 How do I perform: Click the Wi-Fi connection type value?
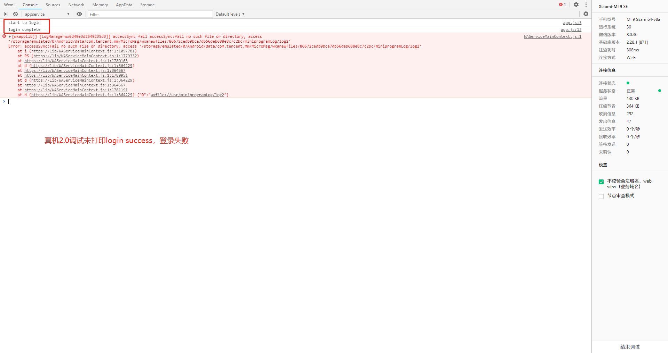[631, 58]
